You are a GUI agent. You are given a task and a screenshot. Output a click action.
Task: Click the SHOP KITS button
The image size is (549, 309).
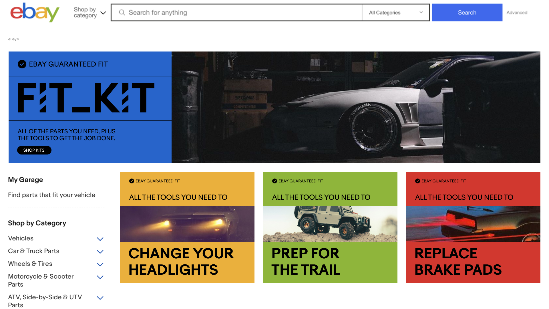point(34,150)
